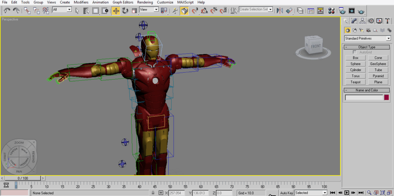Collapse the Object Type rollout

367,47
